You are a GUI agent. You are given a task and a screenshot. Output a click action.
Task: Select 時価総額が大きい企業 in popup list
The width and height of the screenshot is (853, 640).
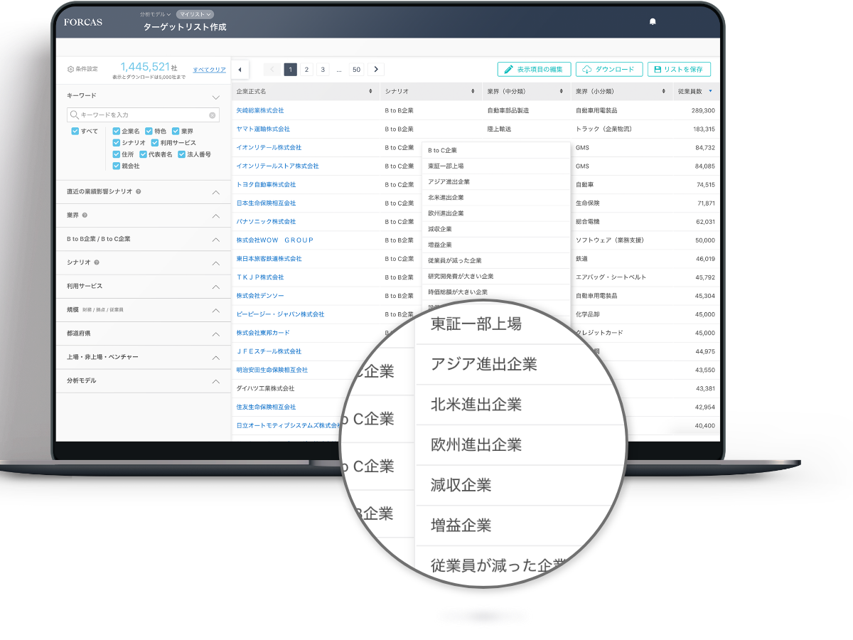tap(458, 292)
